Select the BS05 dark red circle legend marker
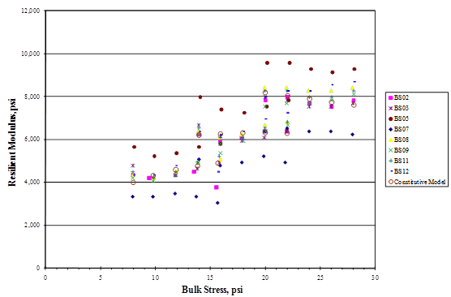 (391, 118)
